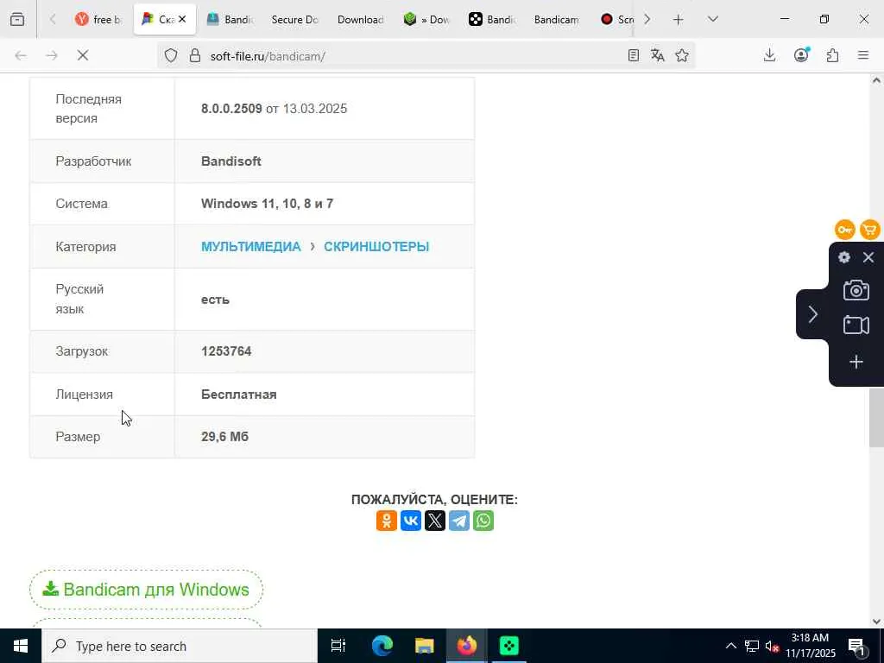Screen dimensions: 884x663
Task: Switch to the '» Dow' tab
Action: [x=426, y=19]
